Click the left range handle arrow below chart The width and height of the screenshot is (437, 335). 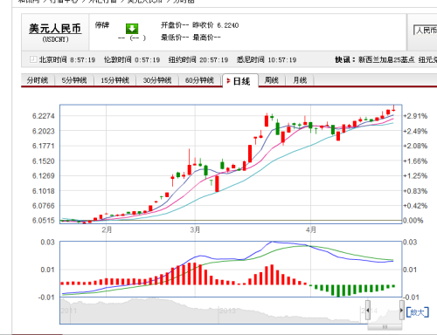[368, 310]
